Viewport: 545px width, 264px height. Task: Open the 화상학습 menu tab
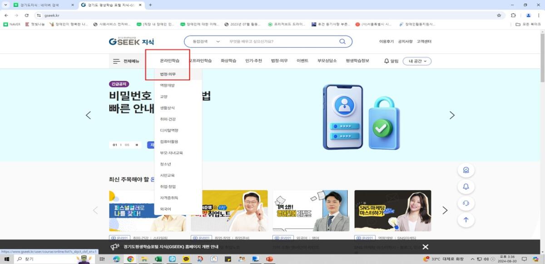[228, 61]
